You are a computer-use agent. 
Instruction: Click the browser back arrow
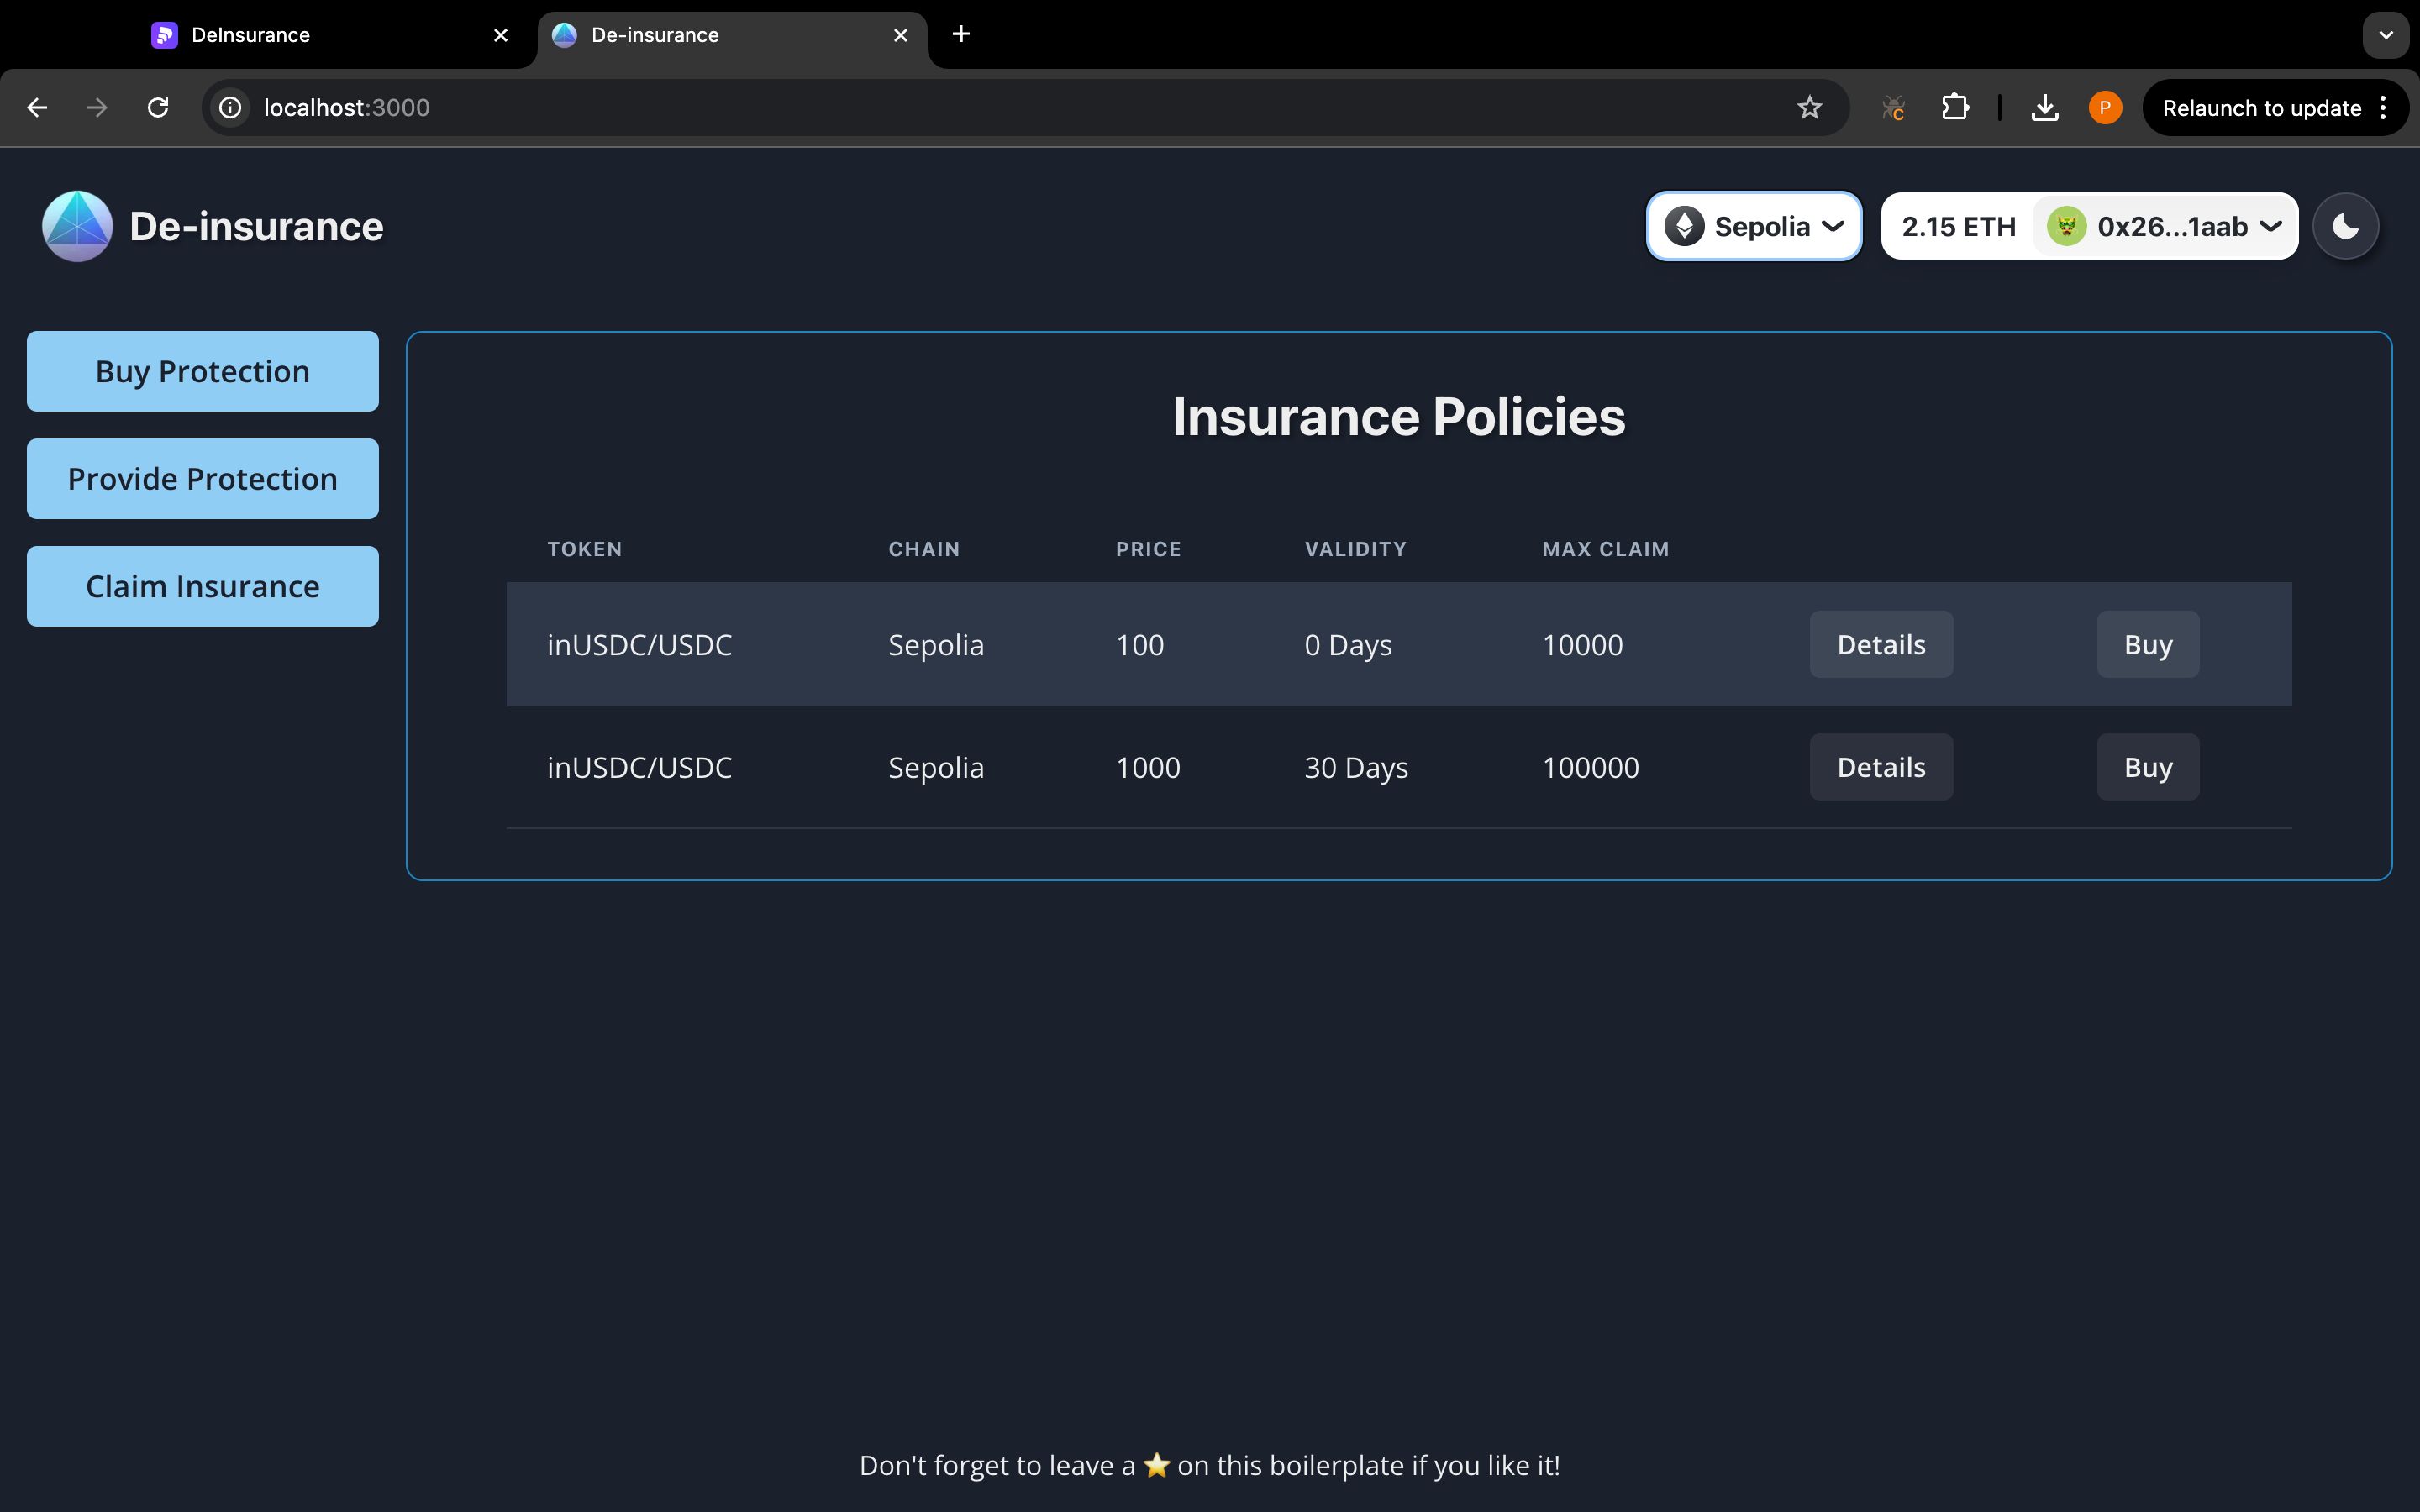(37, 108)
